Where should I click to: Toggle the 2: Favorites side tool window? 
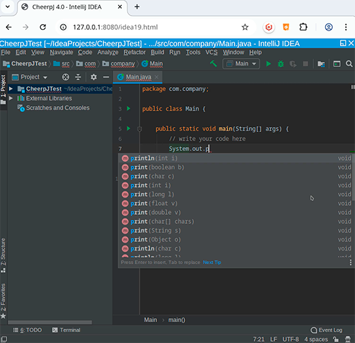click(x=3, y=301)
